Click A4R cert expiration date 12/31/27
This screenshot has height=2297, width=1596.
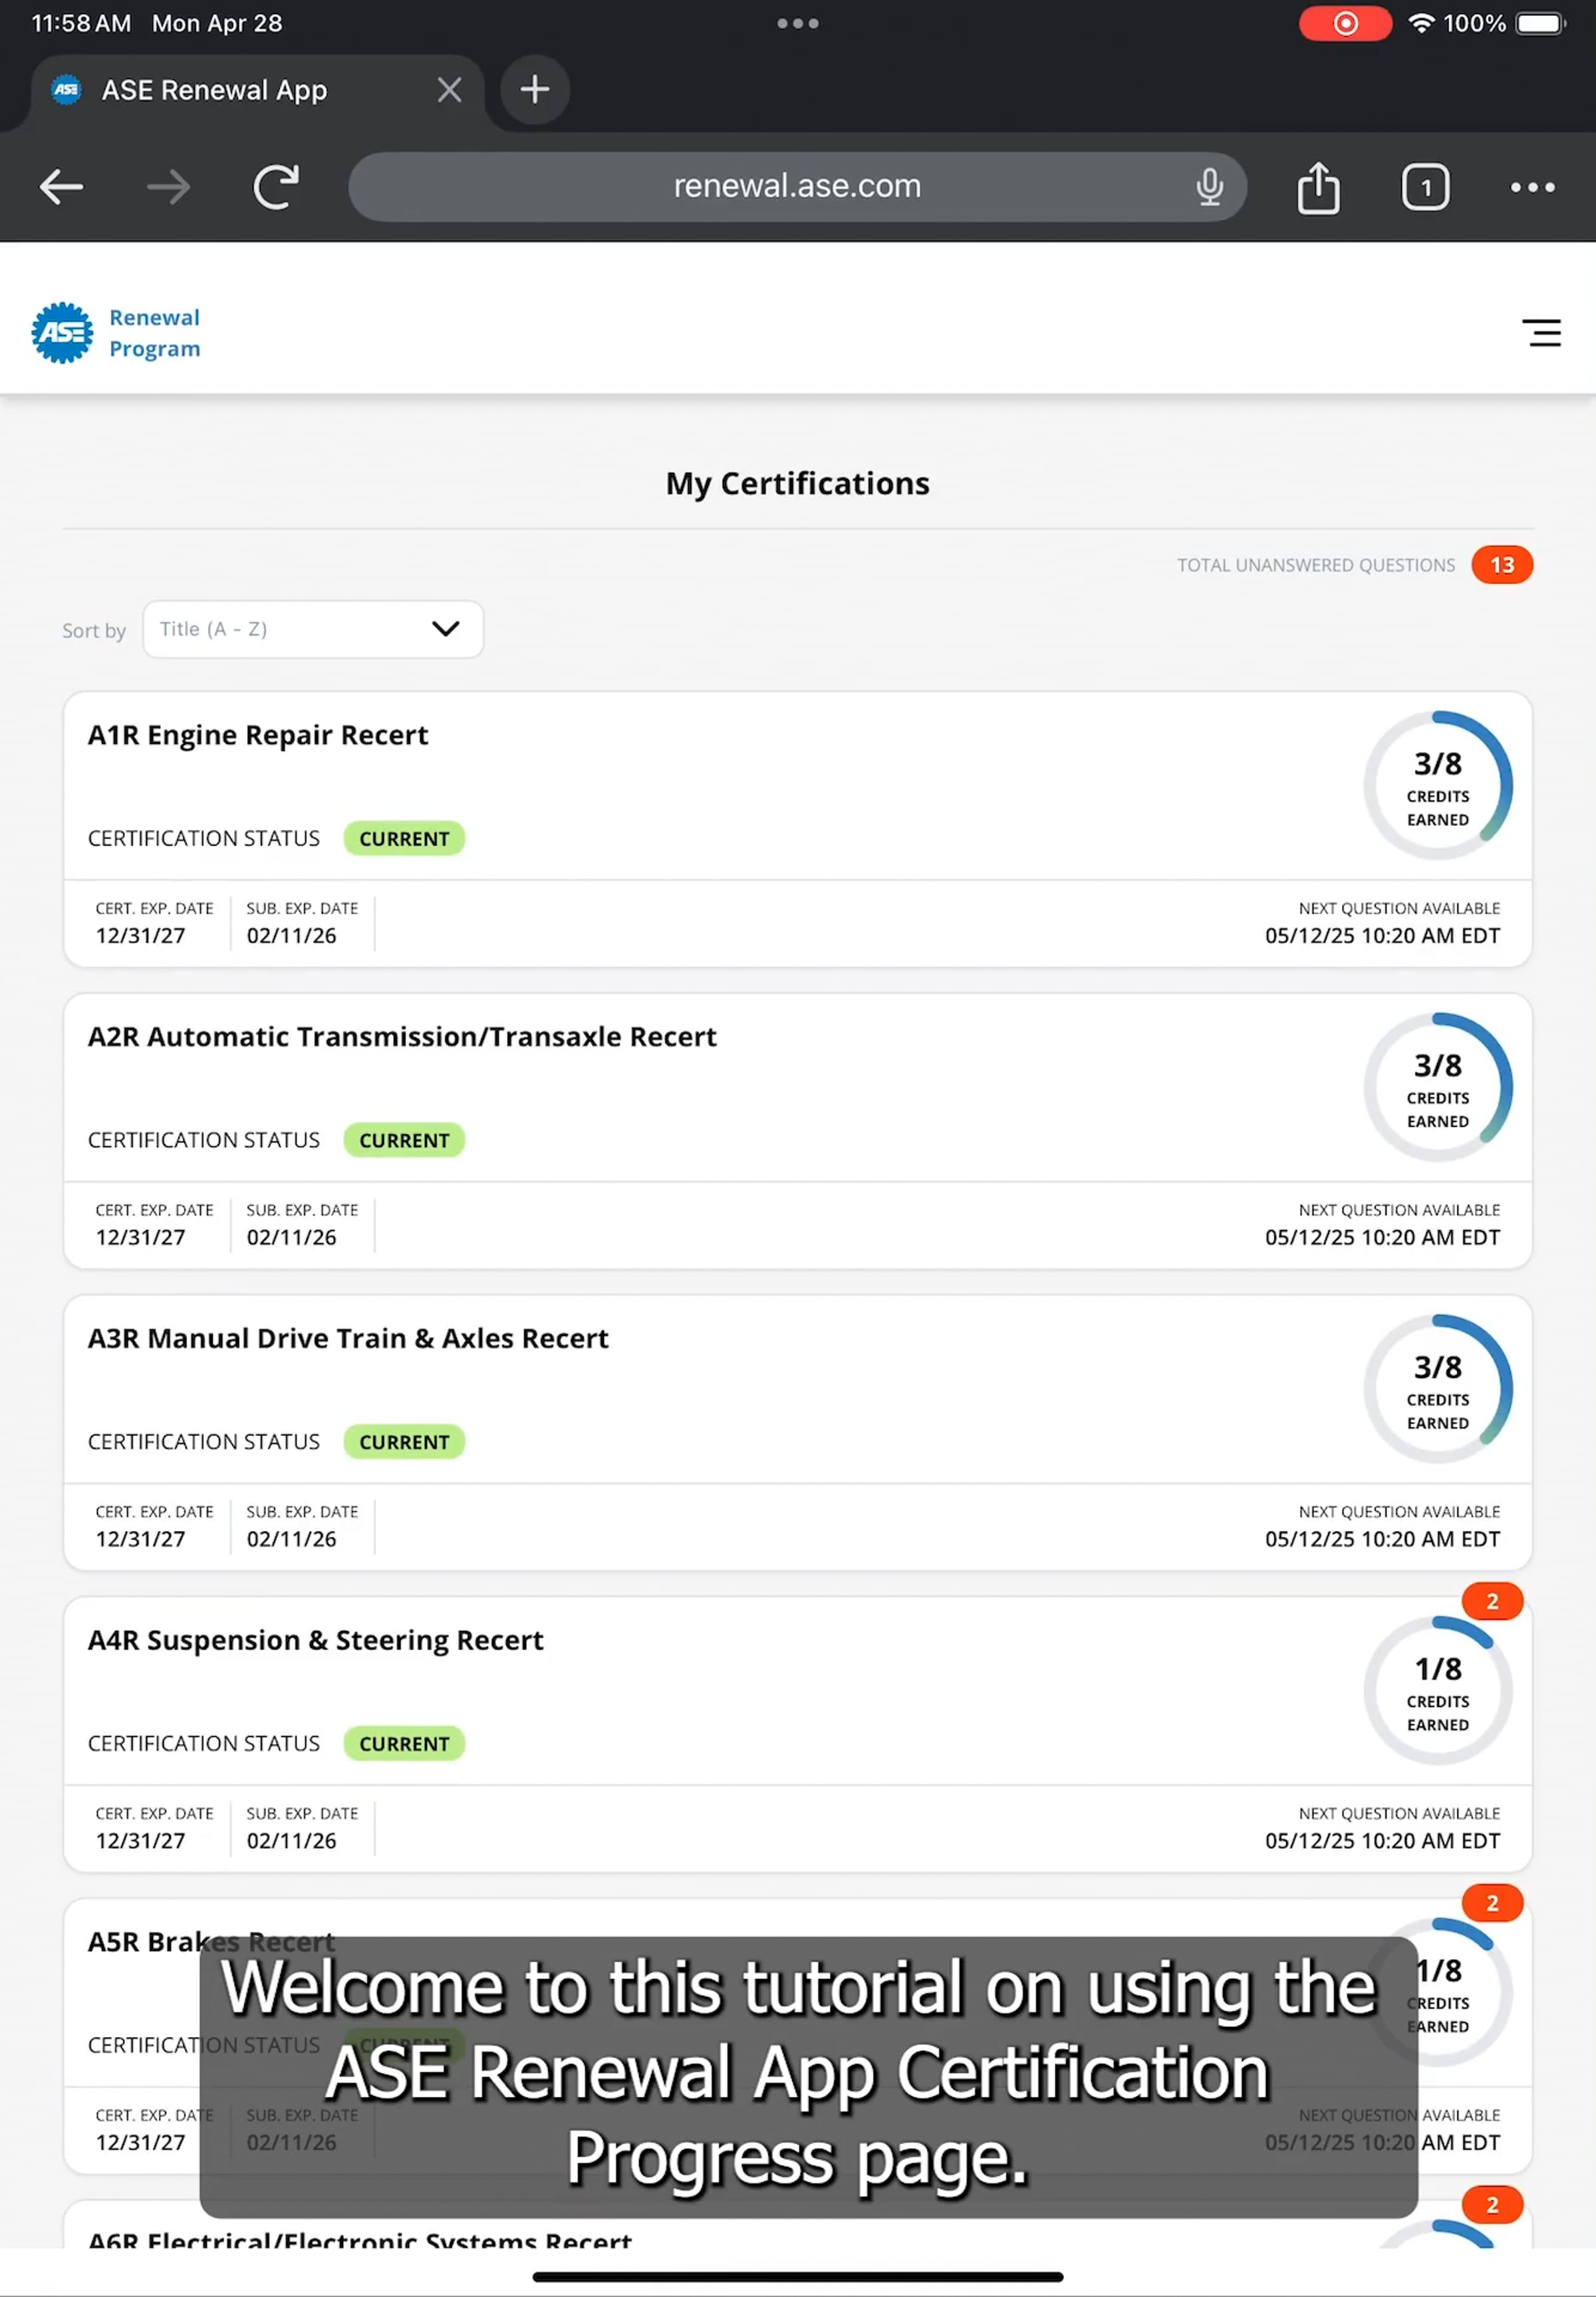[141, 1841]
